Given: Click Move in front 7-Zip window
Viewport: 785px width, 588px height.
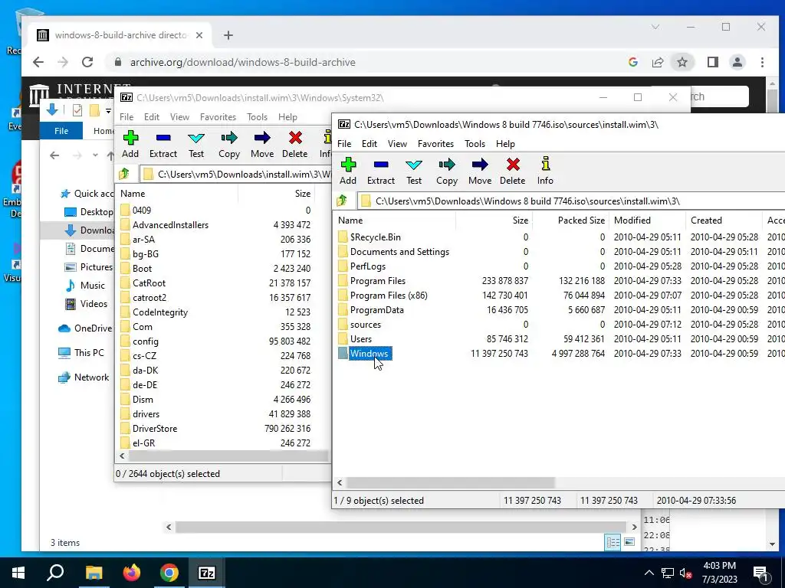Looking at the screenshot, I should tap(480, 171).
